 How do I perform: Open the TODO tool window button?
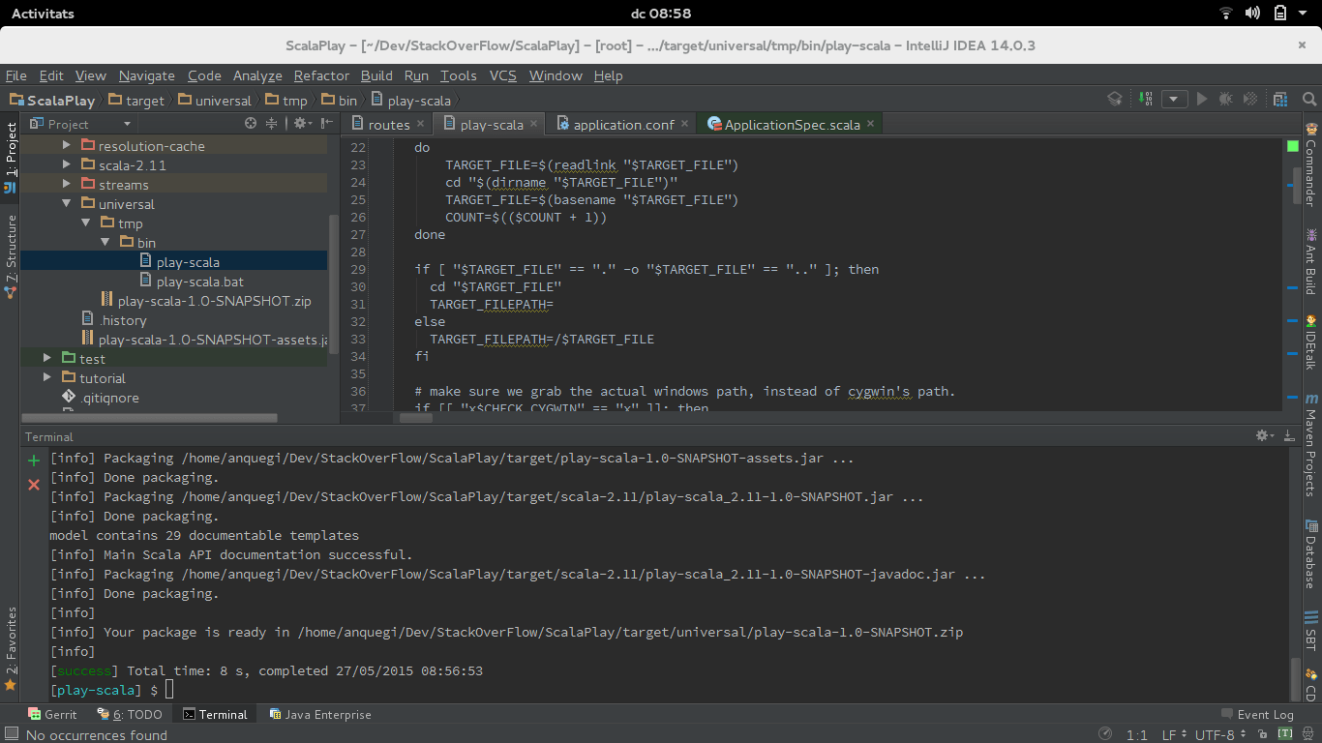tap(131, 714)
